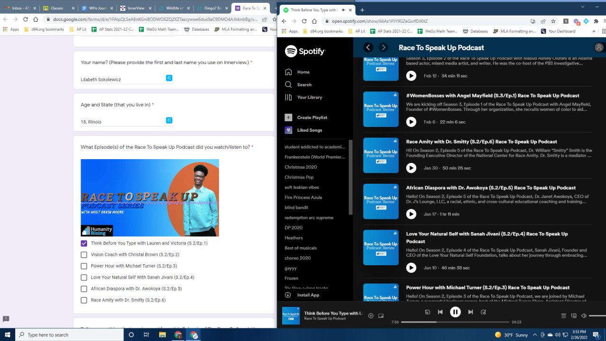Viewport: 606px width, 341px height.
Task: Open the Spotify user profile menu
Action: click(x=599, y=47)
